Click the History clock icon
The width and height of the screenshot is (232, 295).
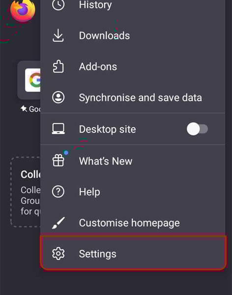tap(58, 4)
